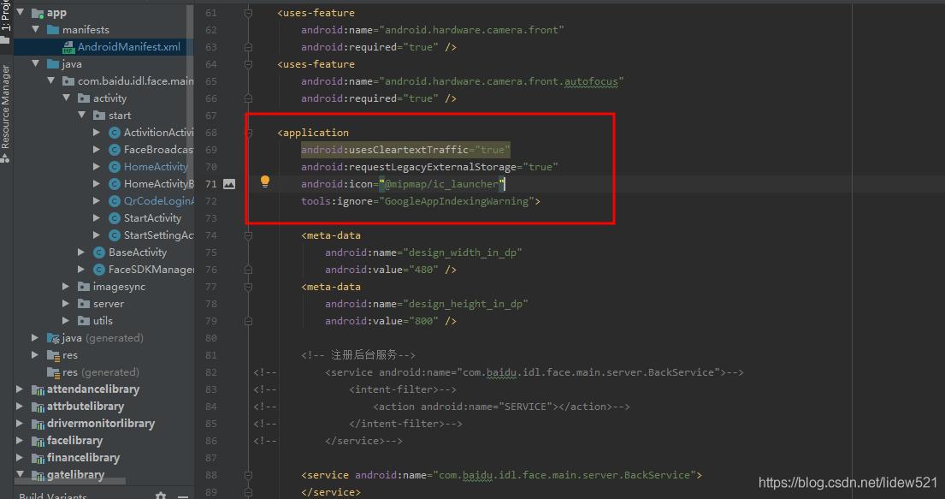Collapse the application element fold arrow
Viewport: 945px width, 499px height.
tap(248, 132)
